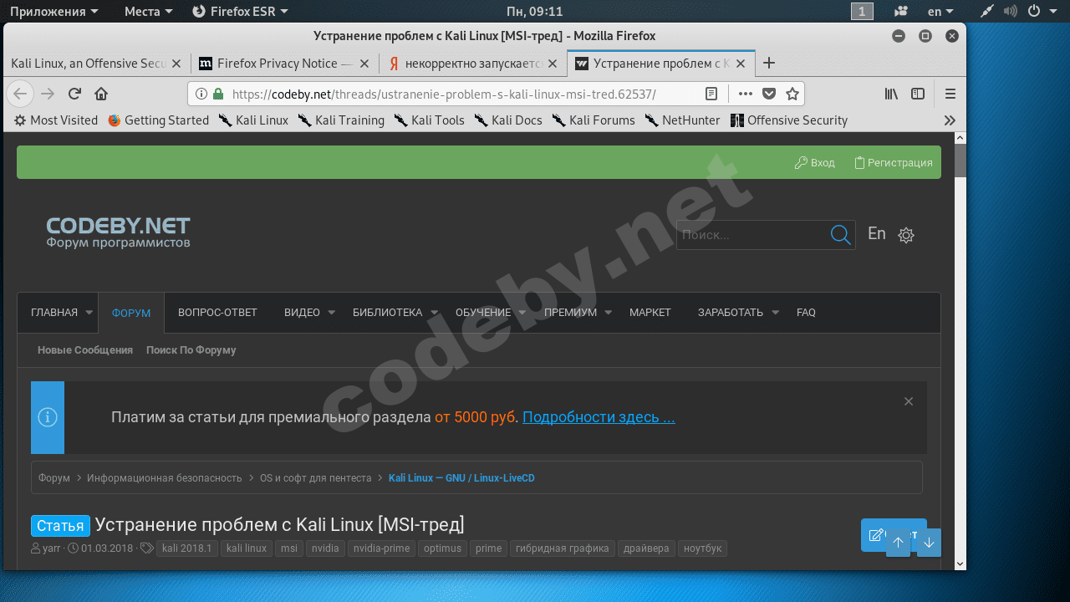
Task: Focus the Поиск forum search field
Action: 752,235
